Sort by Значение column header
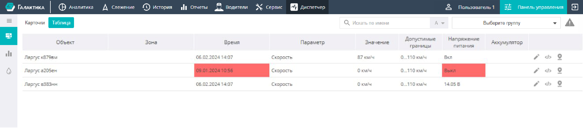The width and height of the screenshot is (583, 128). pos(377,42)
